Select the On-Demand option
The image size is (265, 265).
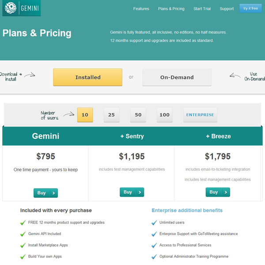coord(177,77)
